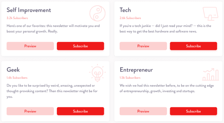This screenshot has height=123, width=224.
Task: Select the Entrepreneur card heading
Action: click(x=136, y=70)
